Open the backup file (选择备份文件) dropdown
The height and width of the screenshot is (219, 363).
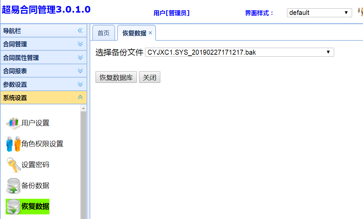coord(239,52)
